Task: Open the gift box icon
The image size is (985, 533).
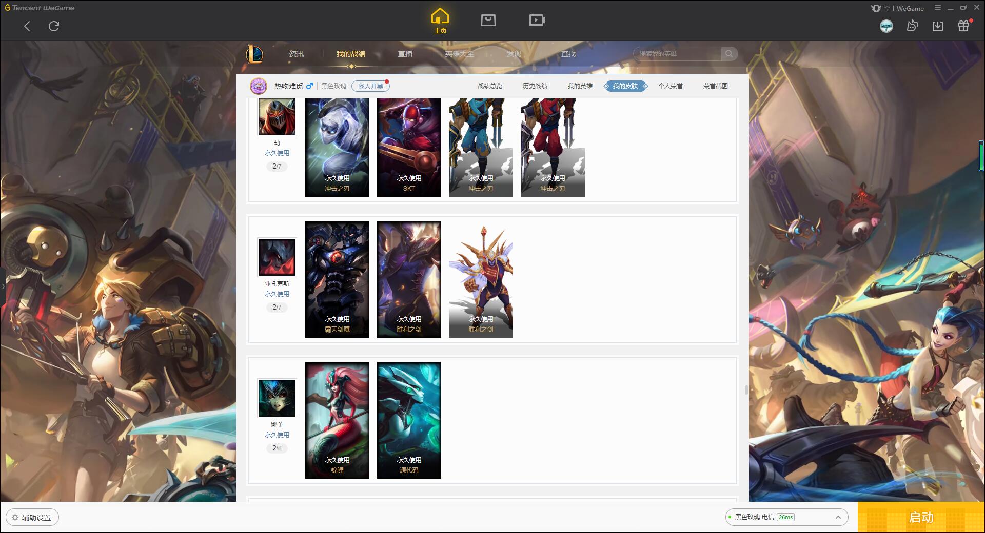Action: coord(964,26)
